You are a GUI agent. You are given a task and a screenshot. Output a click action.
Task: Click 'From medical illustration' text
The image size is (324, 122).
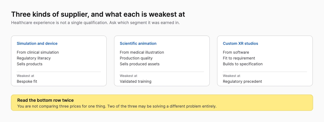pos(142,52)
